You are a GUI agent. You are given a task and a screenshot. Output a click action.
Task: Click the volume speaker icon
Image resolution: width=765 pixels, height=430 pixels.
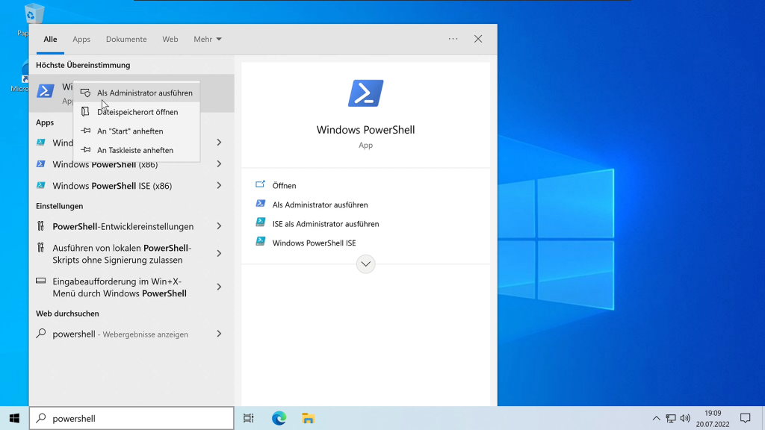coord(685,418)
